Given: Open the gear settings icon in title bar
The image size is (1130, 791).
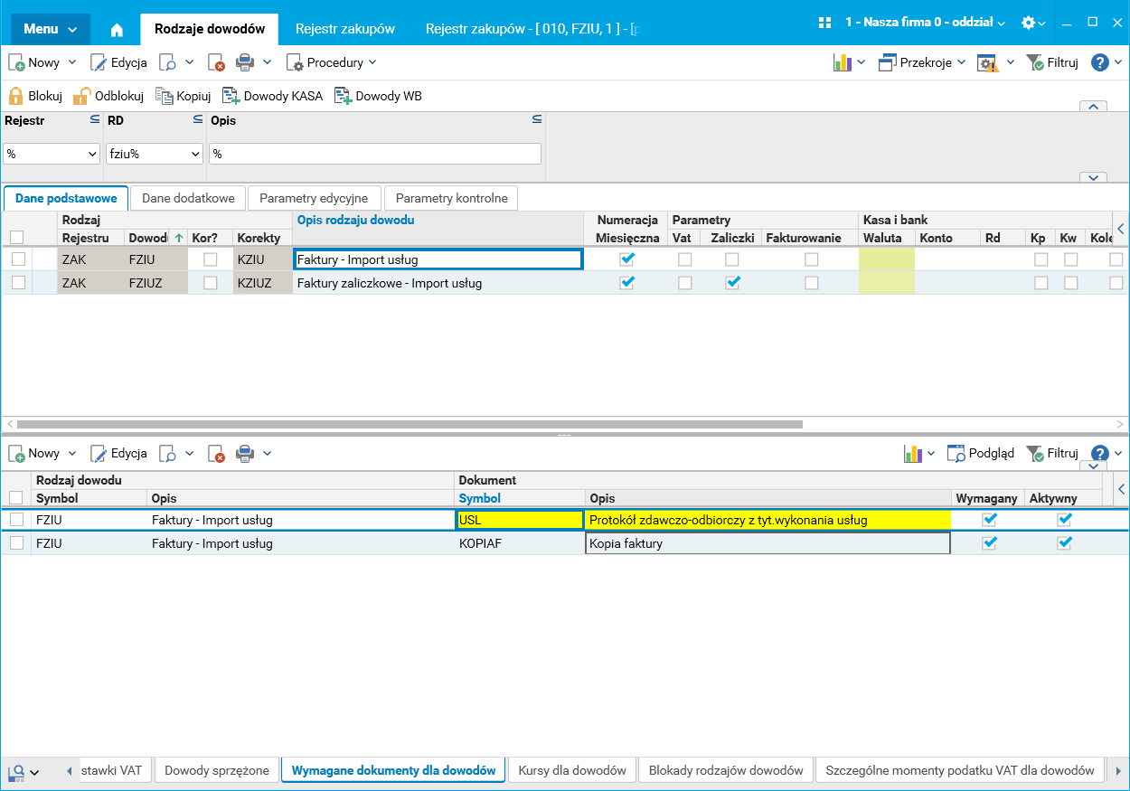Looking at the screenshot, I should pos(1028,23).
